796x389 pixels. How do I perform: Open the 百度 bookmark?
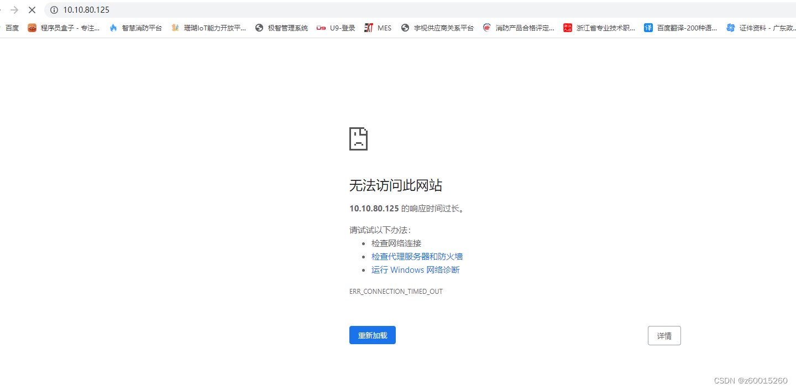[x=12, y=28]
